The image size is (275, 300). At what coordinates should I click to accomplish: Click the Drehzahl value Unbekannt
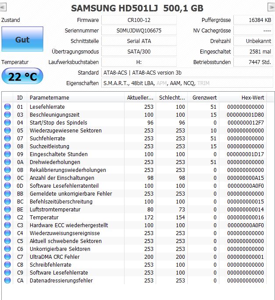[x=253, y=41]
